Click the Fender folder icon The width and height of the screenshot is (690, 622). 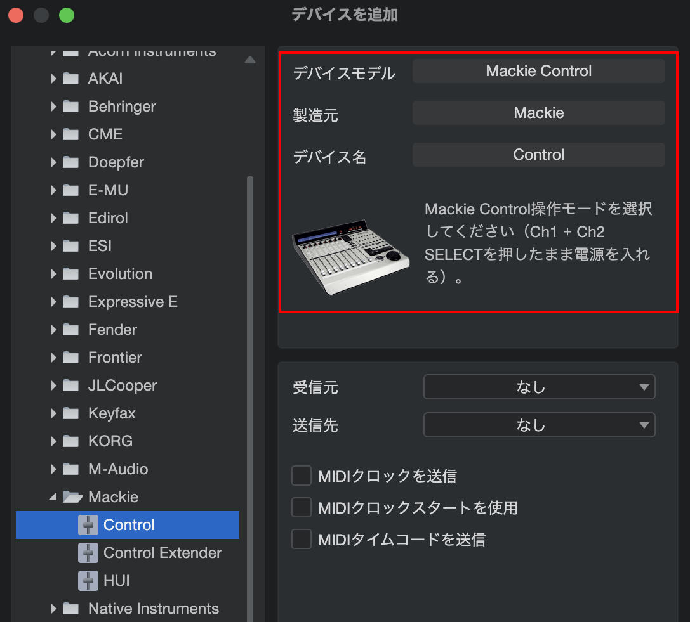(x=70, y=330)
